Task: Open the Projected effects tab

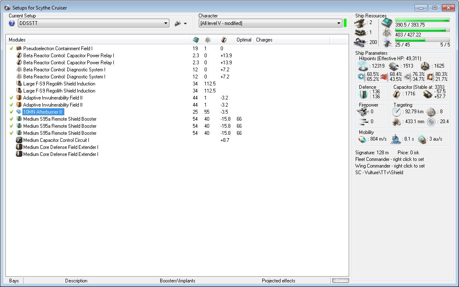Action: point(278,281)
